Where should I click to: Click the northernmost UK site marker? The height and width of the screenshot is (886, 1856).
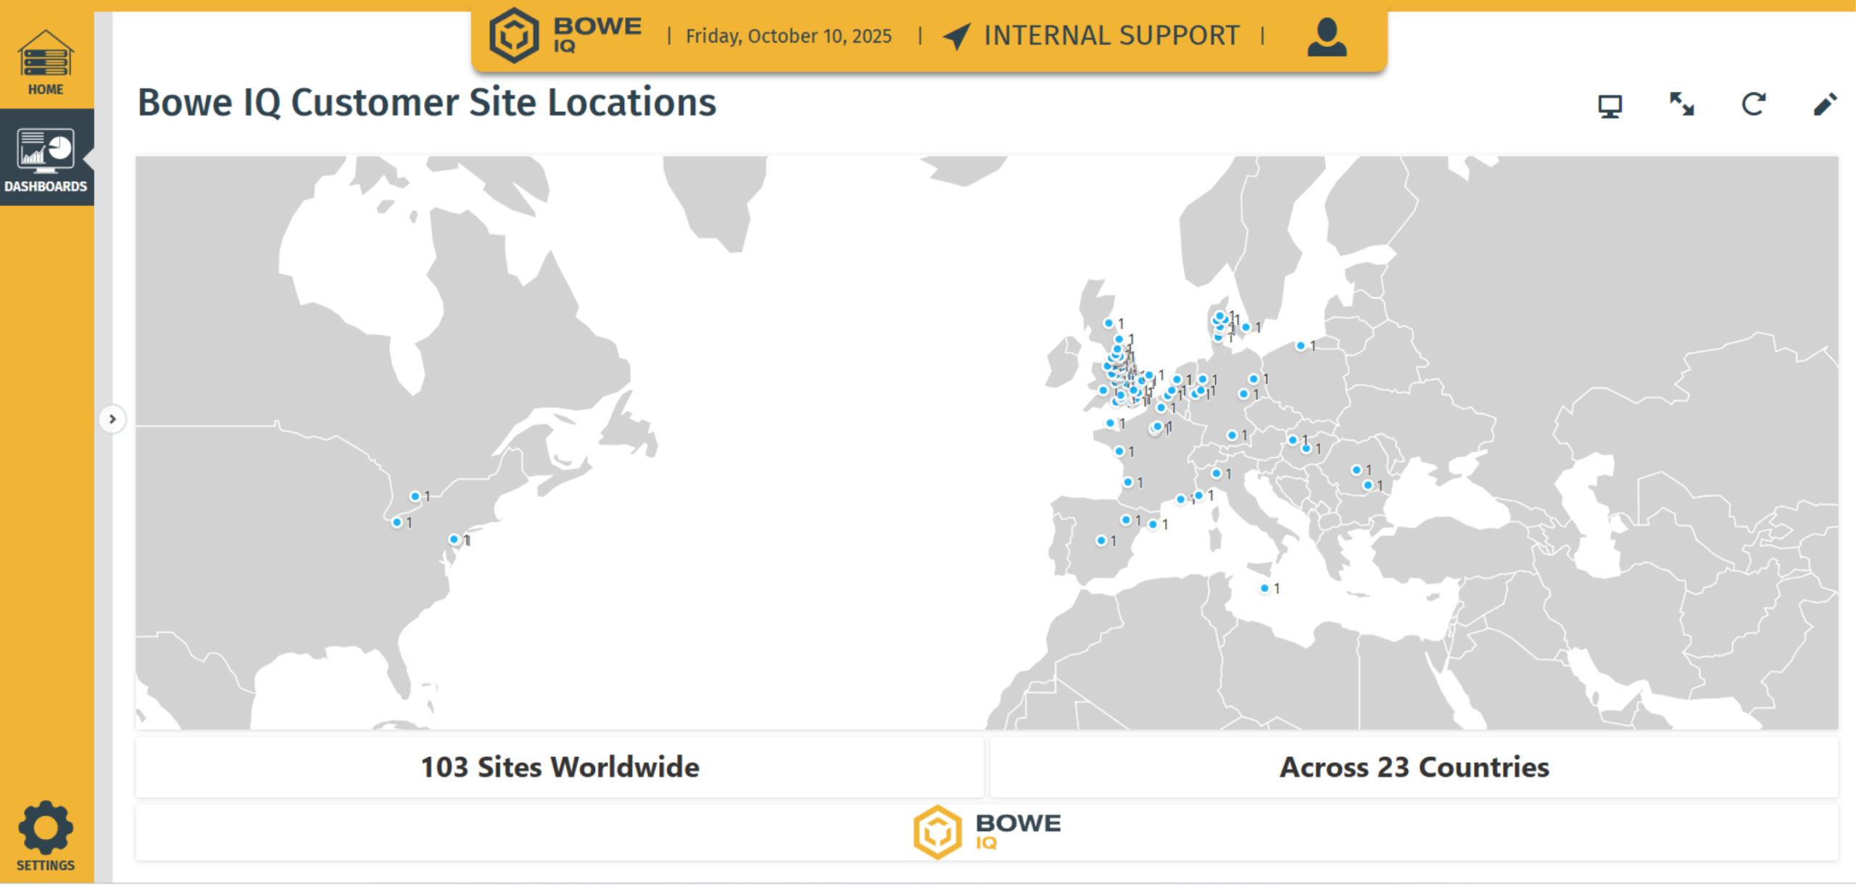[1109, 323]
